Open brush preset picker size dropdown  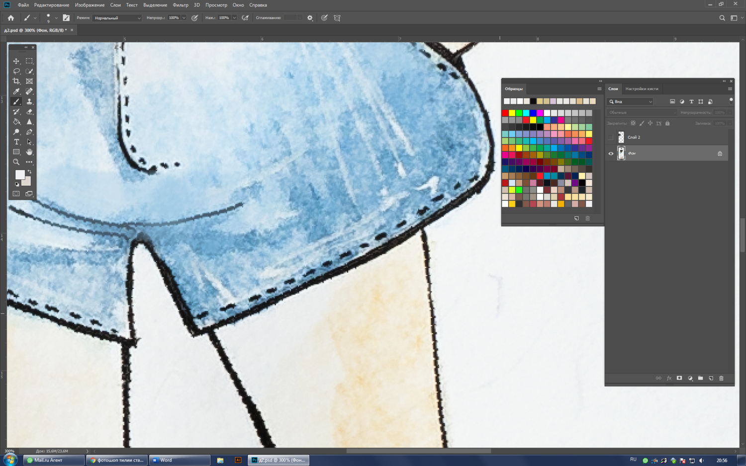pos(56,18)
